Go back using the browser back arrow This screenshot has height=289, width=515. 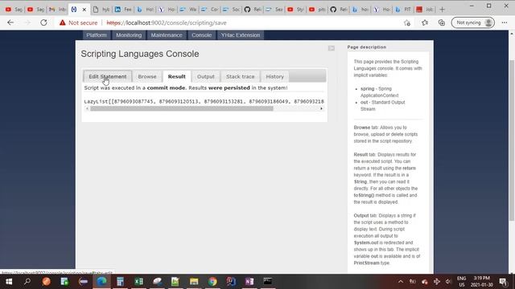pos(10,22)
